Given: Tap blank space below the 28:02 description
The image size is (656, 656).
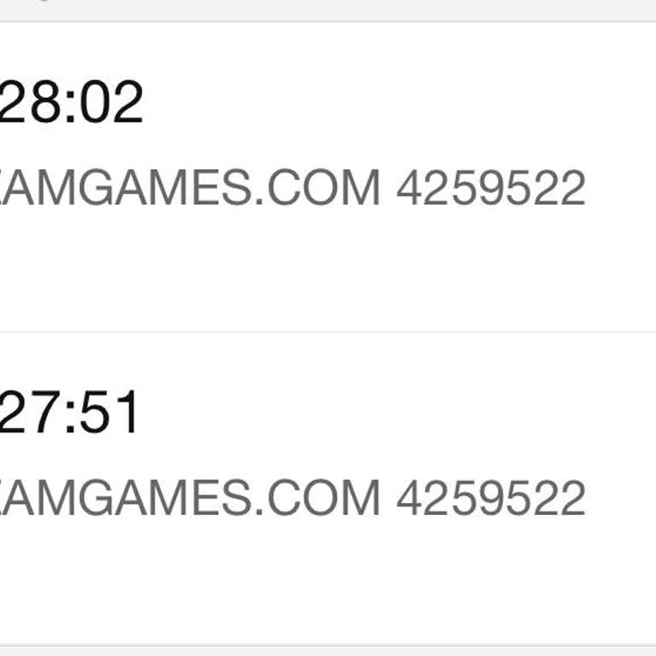Looking at the screenshot, I should tap(328, 273).
